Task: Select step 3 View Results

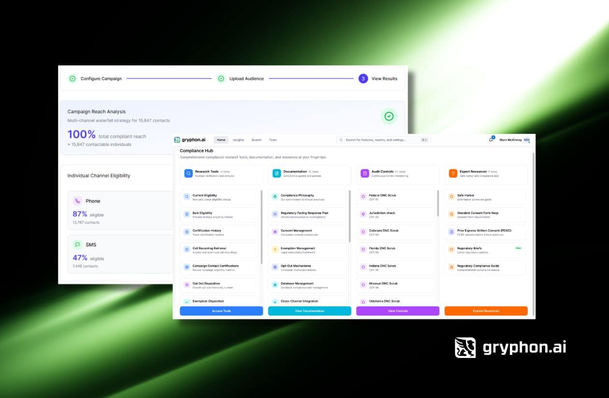Action: point(363,79)
